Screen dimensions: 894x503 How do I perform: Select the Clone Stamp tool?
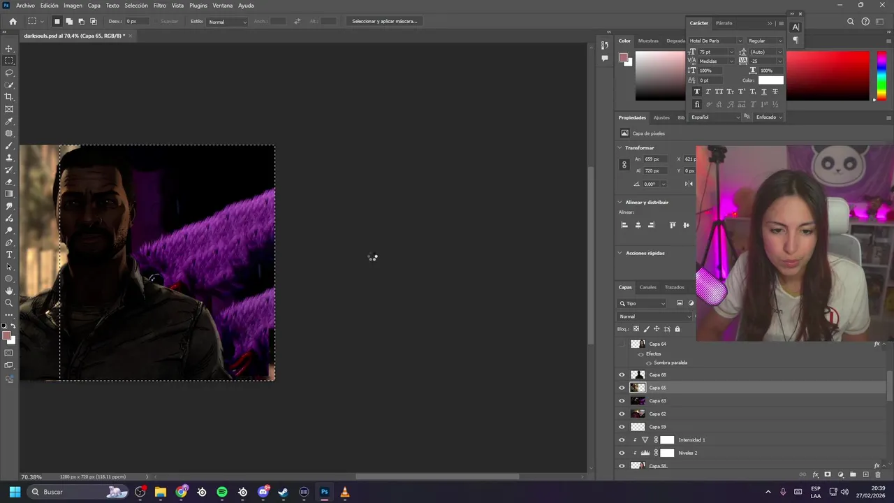pyautogui.click(x=9, y=158)
